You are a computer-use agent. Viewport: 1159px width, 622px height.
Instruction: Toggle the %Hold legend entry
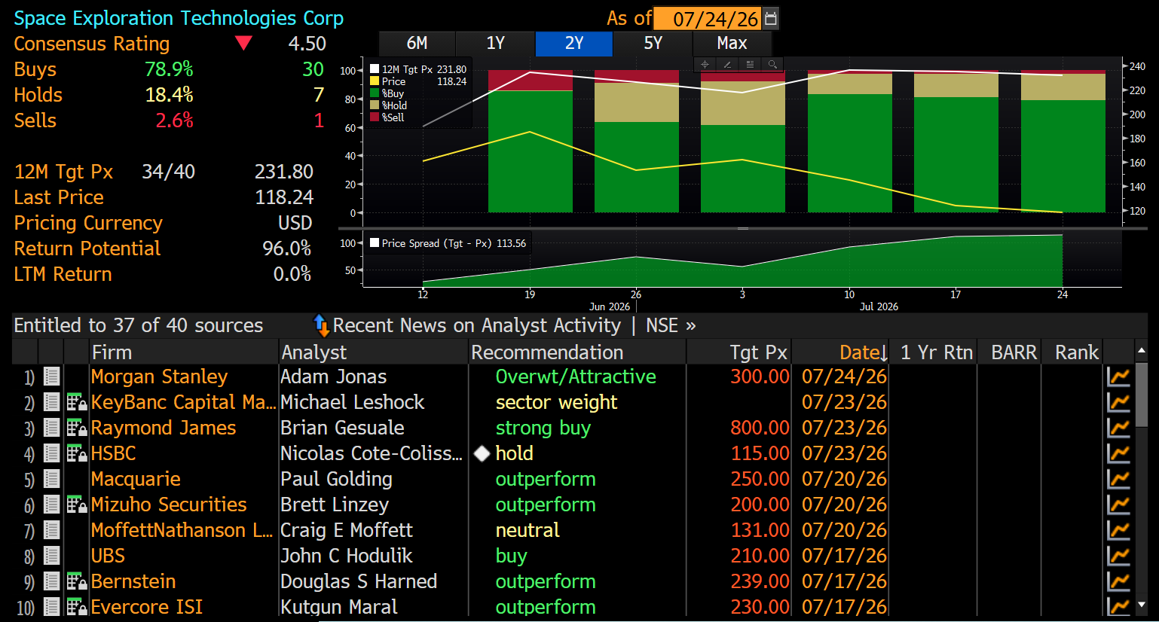(x=389, y=105)
